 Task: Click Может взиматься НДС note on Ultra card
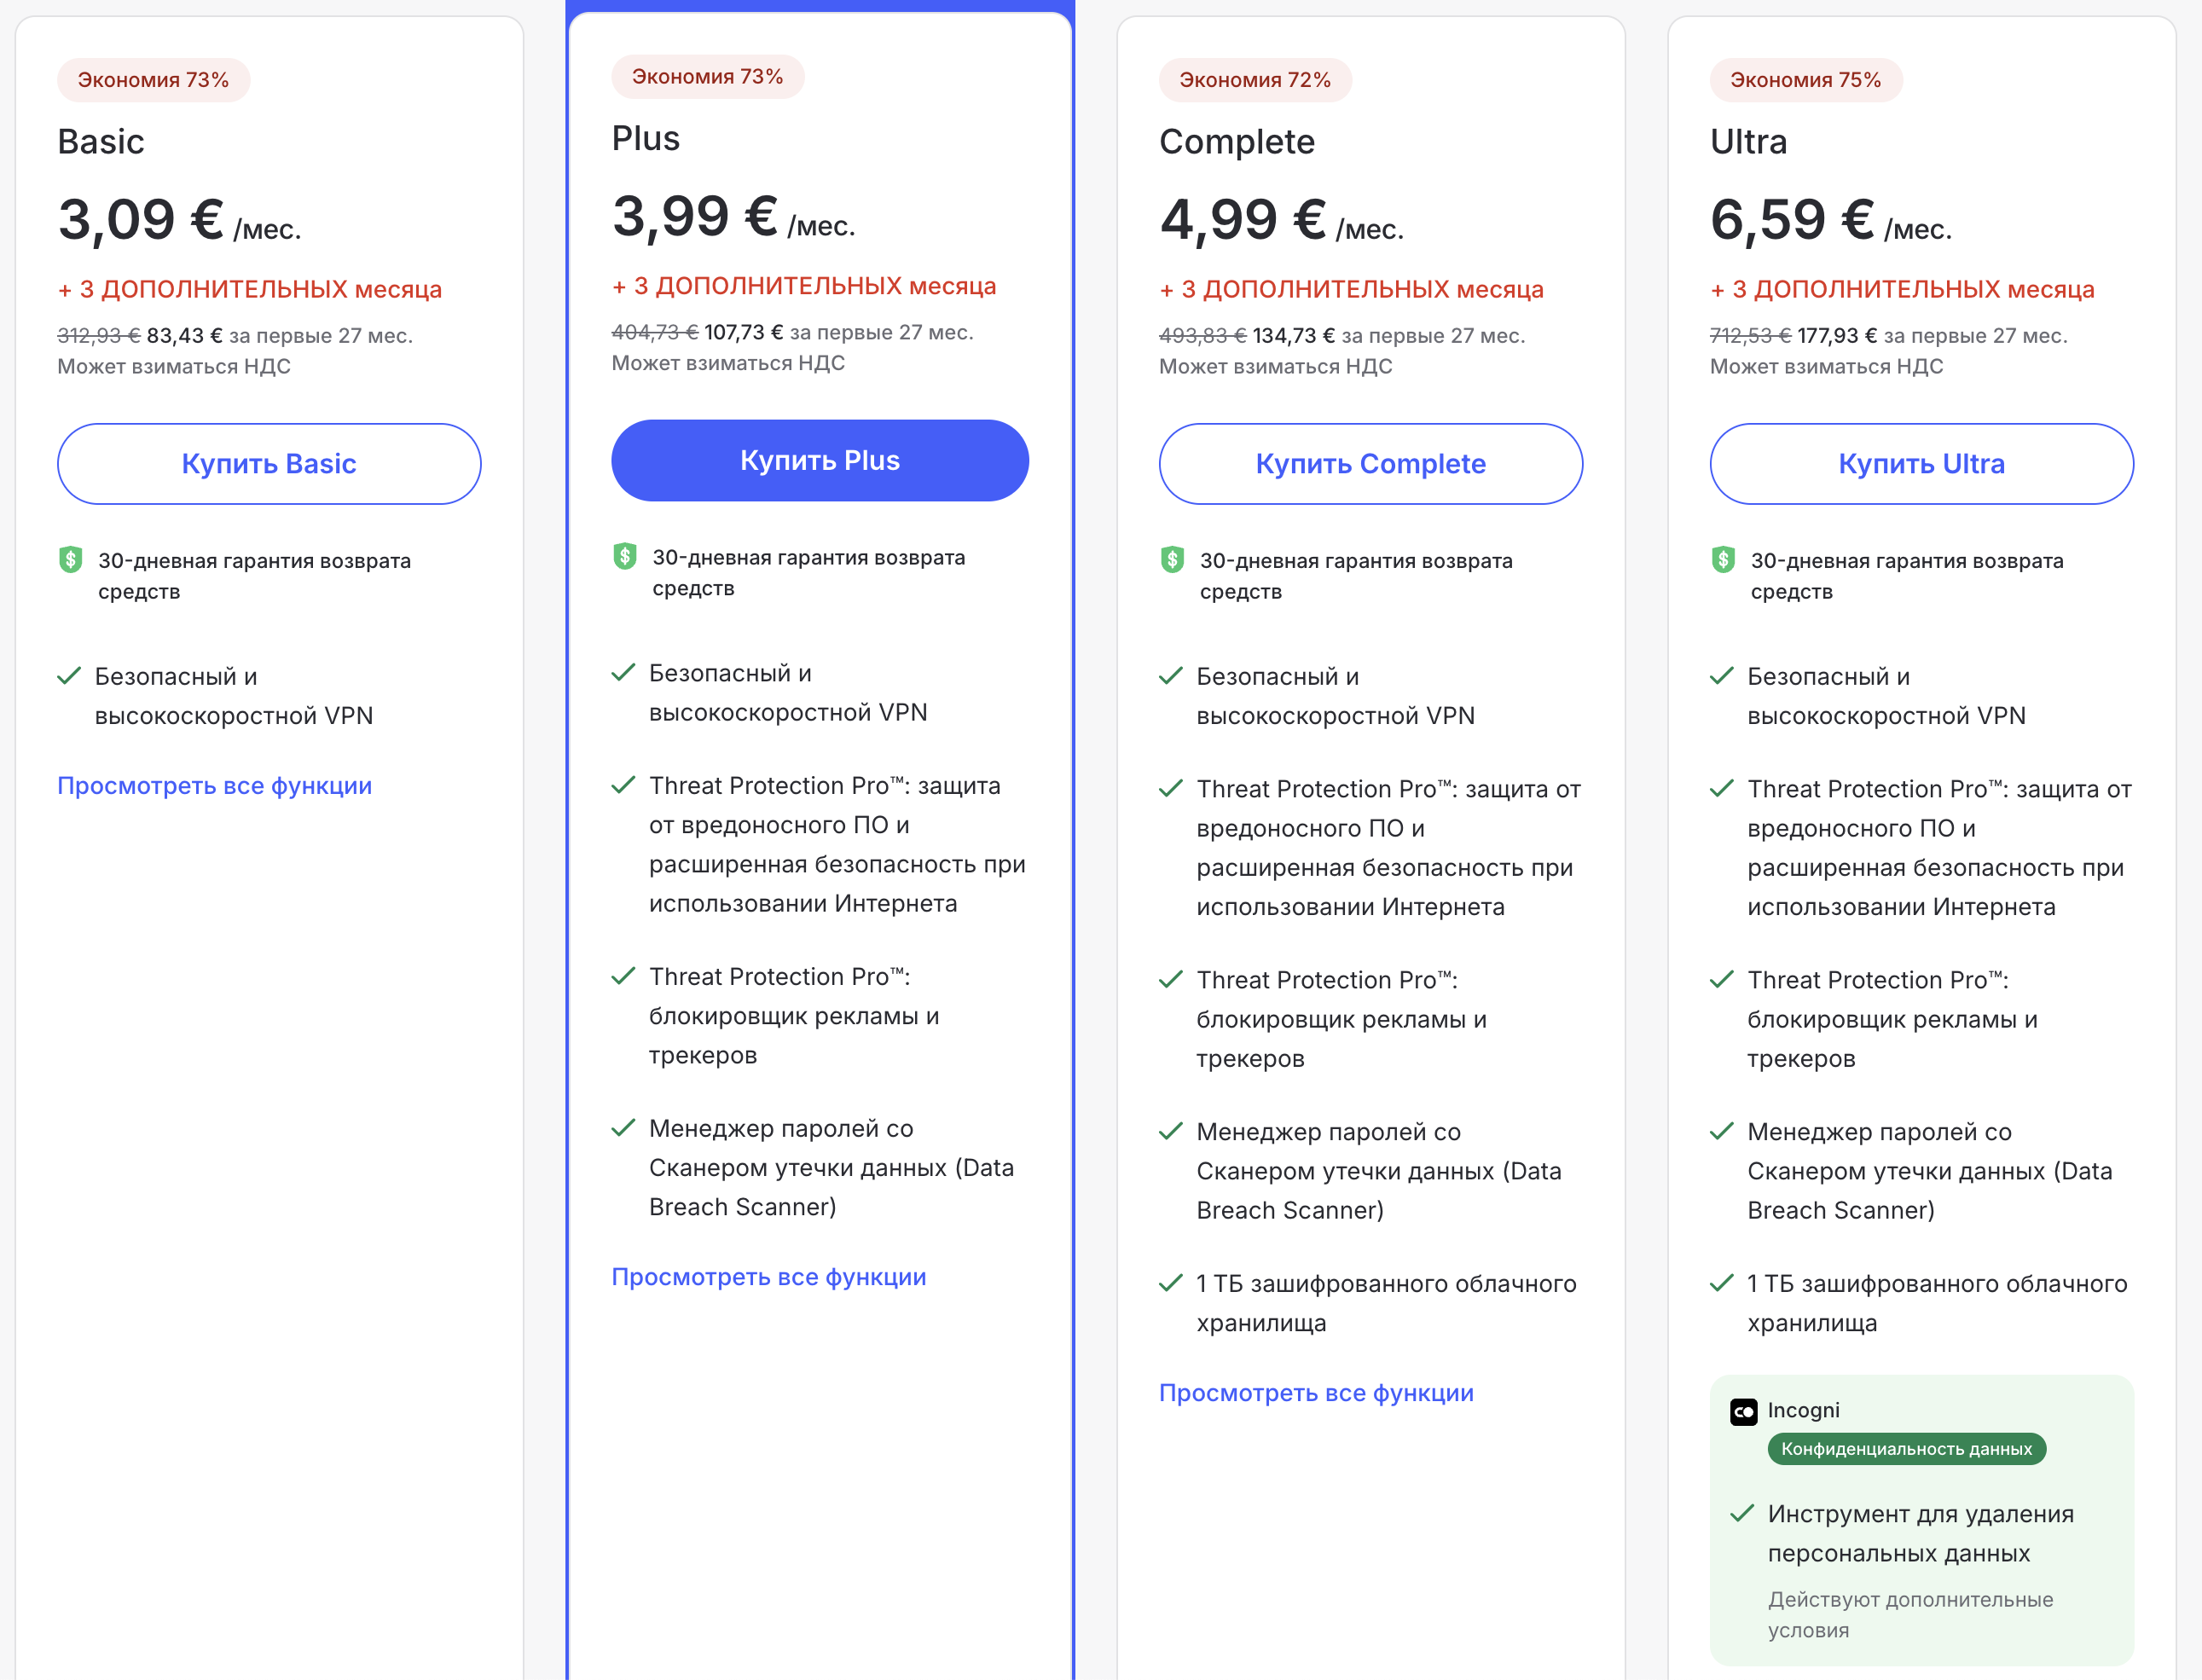(1827, 367)
